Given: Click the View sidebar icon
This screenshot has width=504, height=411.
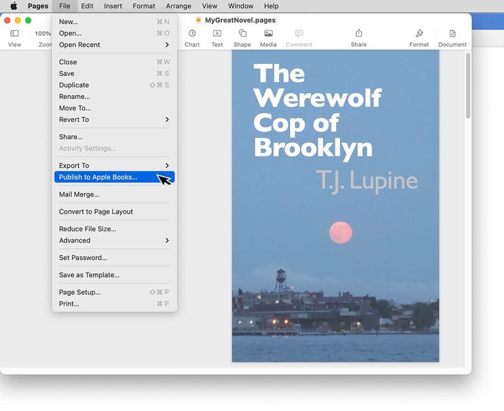Looking at the screenshot, I should pos(14,34).
